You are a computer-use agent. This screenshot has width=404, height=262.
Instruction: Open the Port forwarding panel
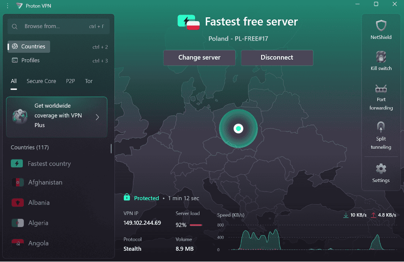[x=381, y=96]
